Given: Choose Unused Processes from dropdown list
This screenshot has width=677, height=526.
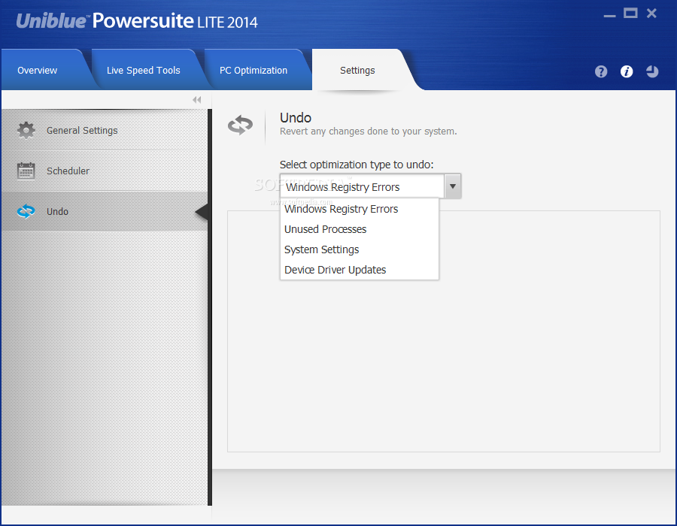Looking at the screenshot, I should point(360,229).
